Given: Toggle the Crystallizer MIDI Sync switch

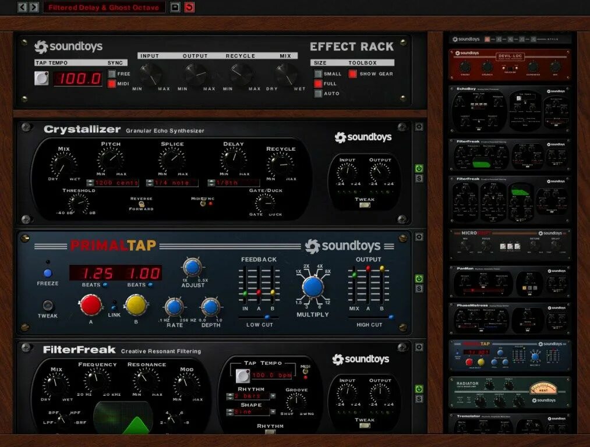Looking at the screenshot, I should coord(203,203).
